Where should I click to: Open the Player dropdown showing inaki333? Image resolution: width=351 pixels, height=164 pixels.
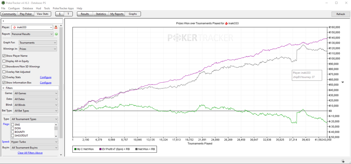pos(32,27)
